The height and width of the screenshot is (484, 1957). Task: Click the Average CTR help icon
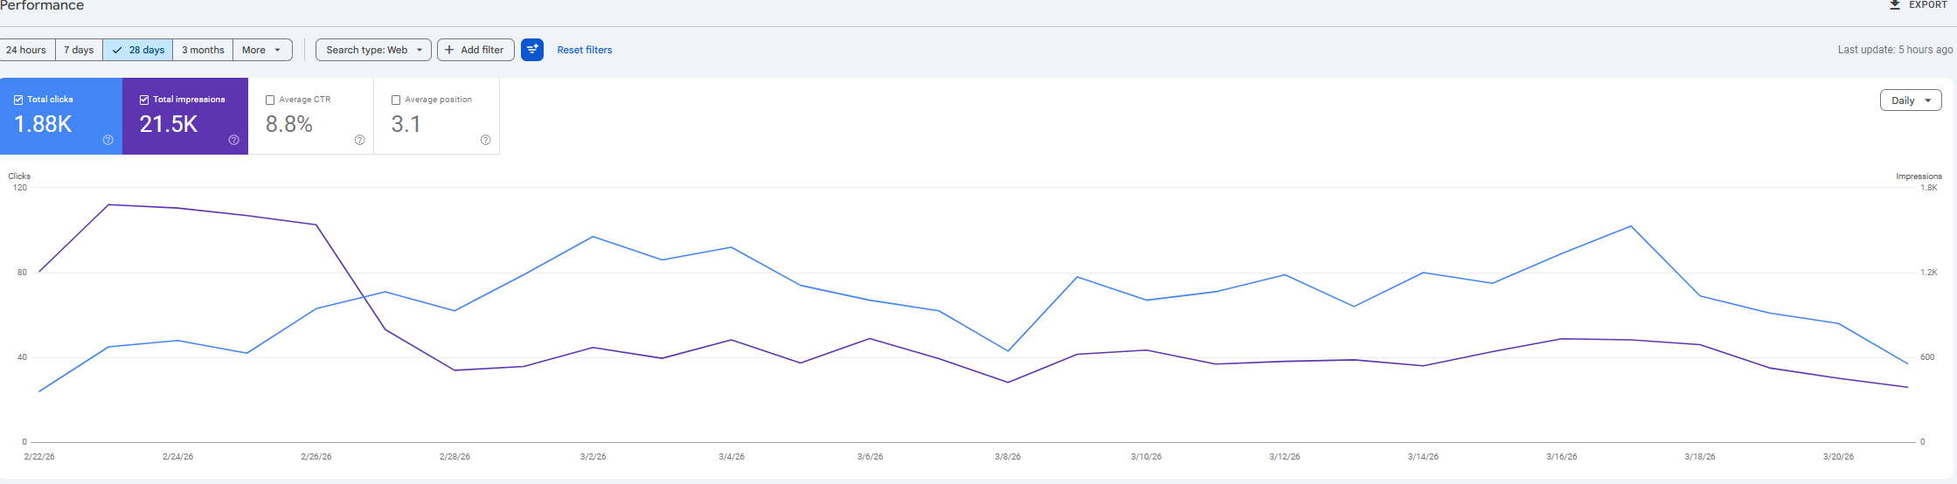pos(359,140)
